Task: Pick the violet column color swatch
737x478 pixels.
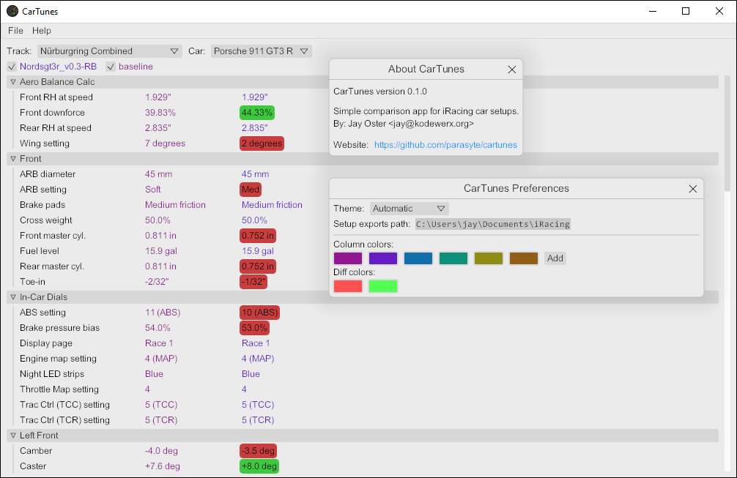Action: (x=383, y=258)
